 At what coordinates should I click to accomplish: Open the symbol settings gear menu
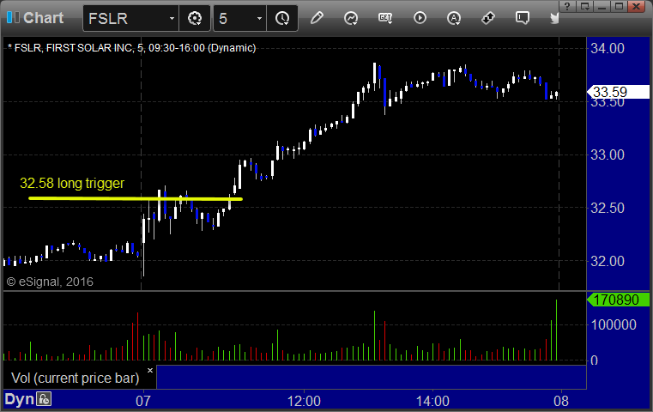(x=195, y=18)
